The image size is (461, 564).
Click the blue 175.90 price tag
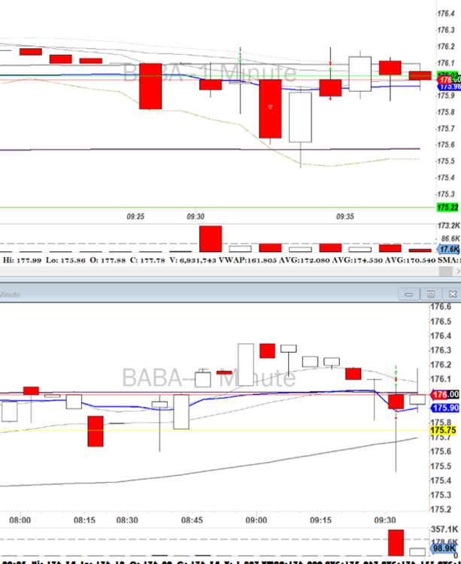coord(444,408)
